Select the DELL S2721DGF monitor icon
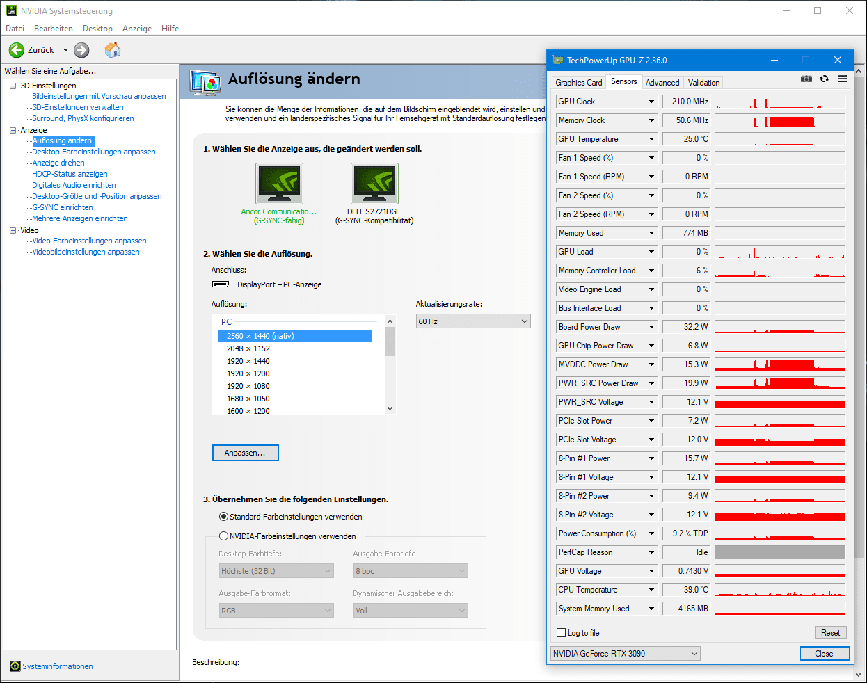Image resolution: width=867 pixels, height=683 pixels. coord(374,184)
